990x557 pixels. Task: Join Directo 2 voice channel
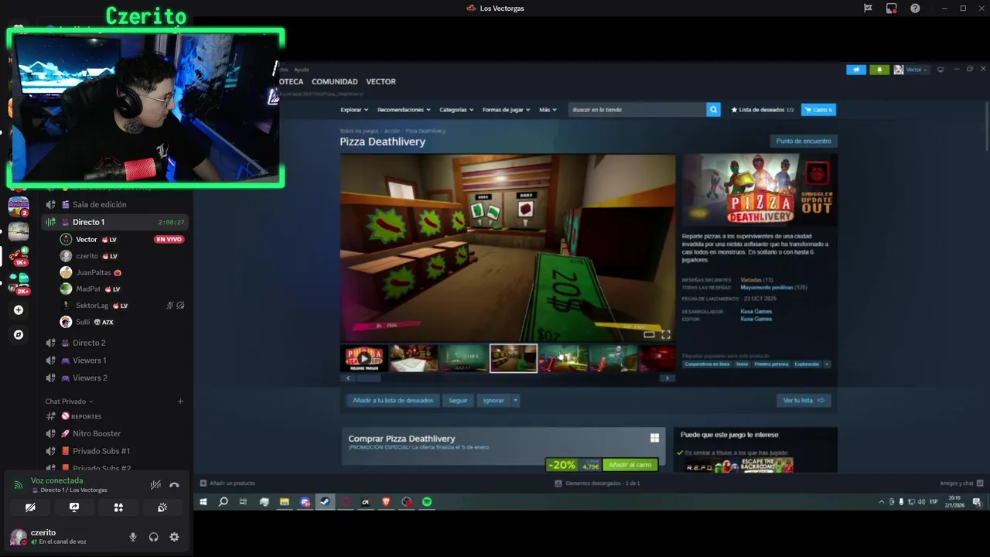point(114,343)
